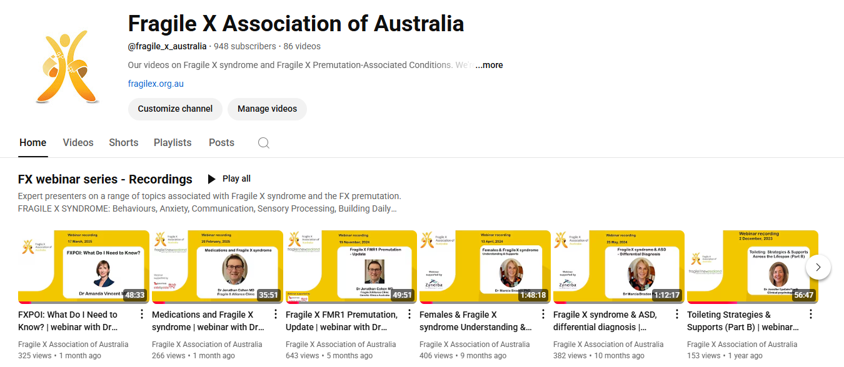Screen dimensions: 844x367
Task: Play the Toileting Strategies & Supports thumbnail
Action: (750, 267)
